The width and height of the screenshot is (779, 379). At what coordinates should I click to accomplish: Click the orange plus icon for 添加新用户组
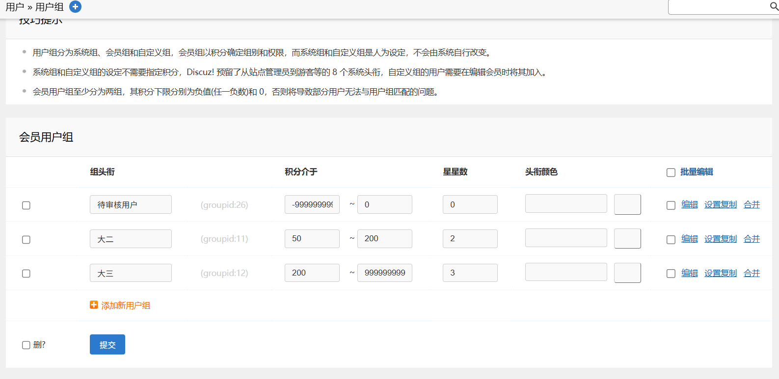coord(94,305)
